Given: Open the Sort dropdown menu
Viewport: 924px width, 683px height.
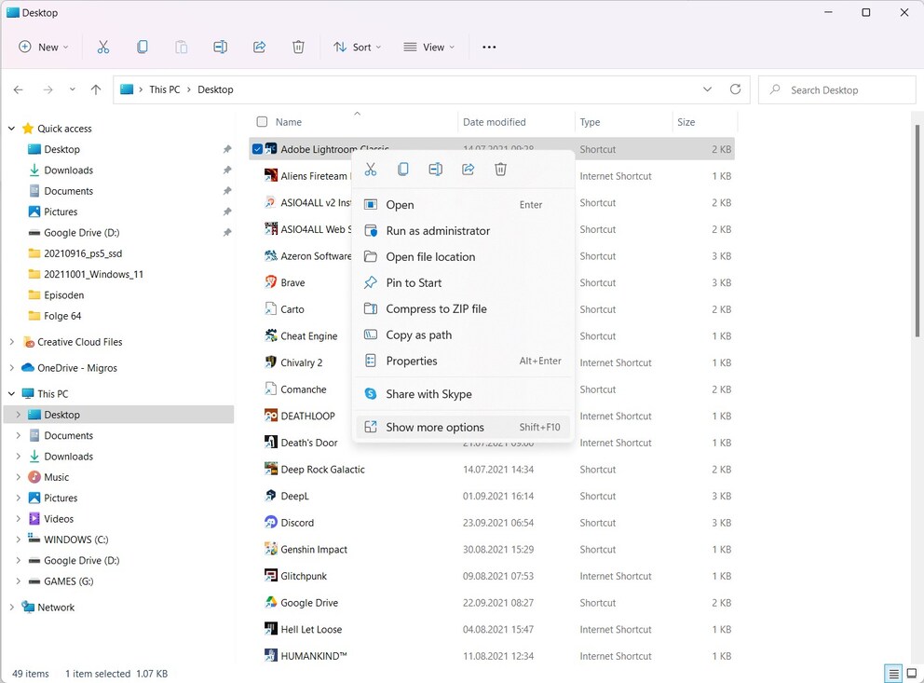Looking at the screenshot, I should (x=357, y=48).
